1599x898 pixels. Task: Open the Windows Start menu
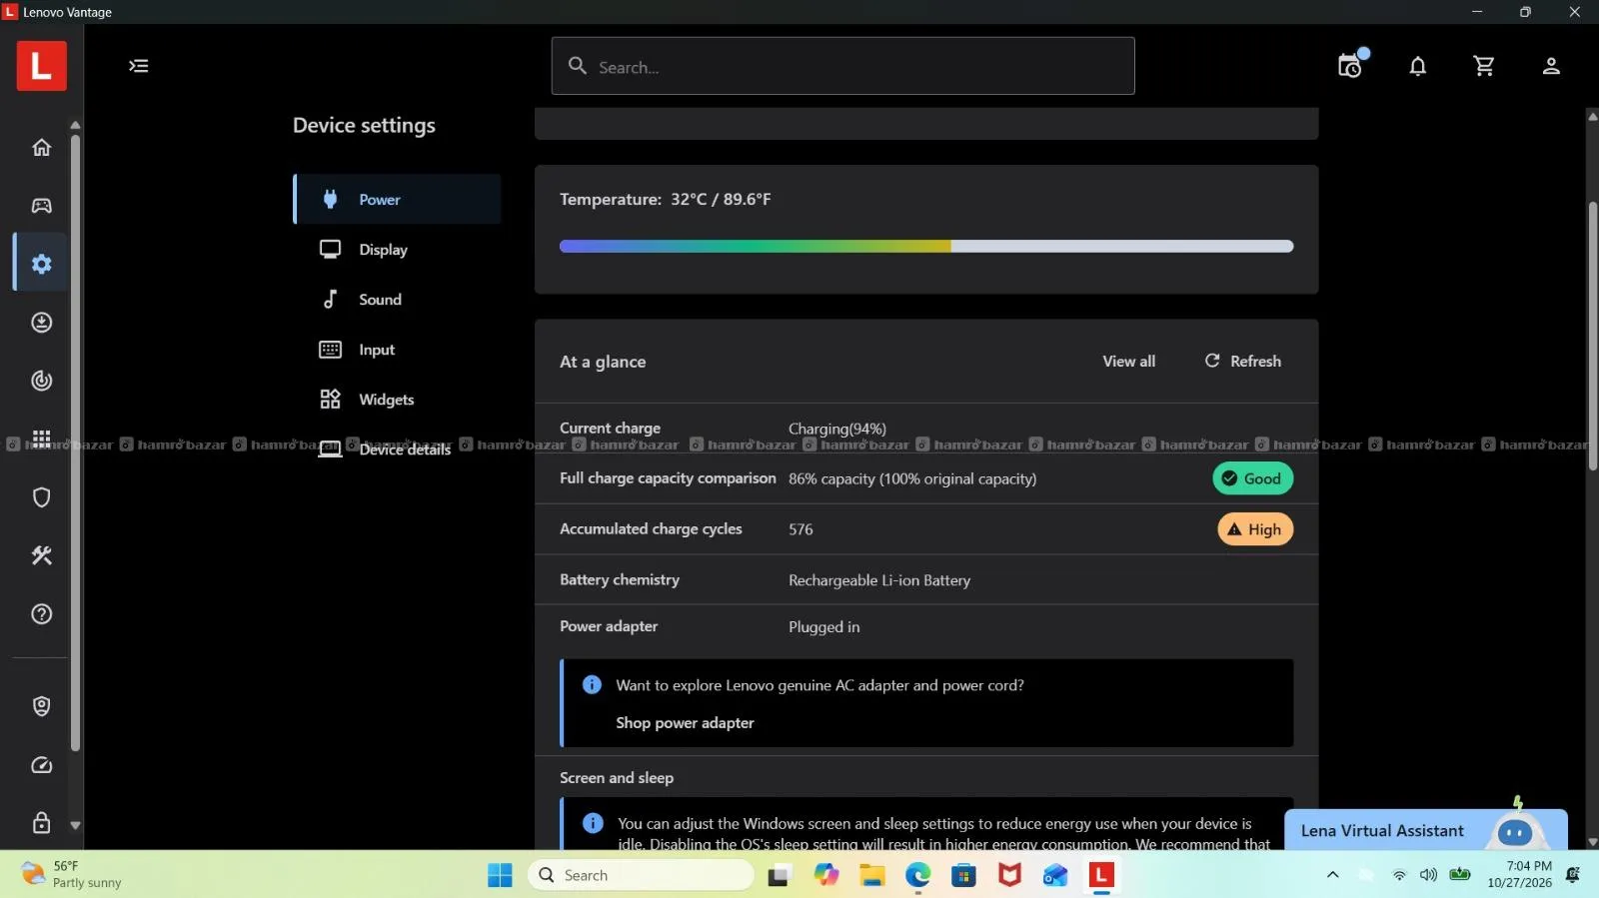pos(500,875)
